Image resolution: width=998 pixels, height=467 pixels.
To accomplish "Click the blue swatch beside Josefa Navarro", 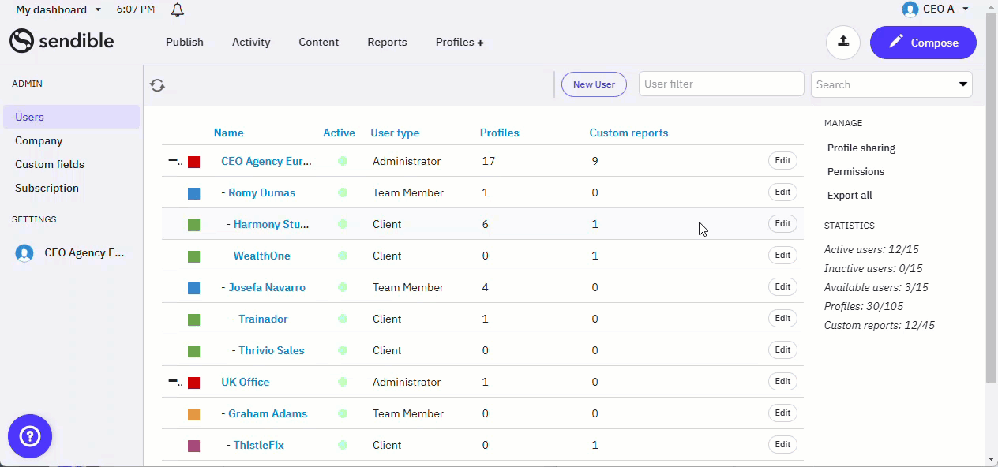I will pos(193,288).
